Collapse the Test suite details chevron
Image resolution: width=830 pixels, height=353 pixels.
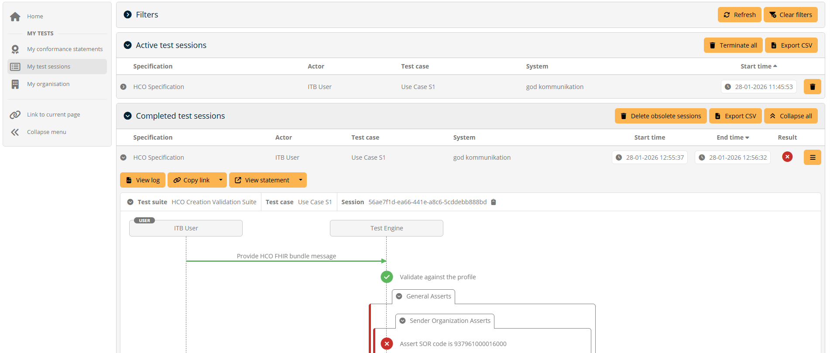pyautogui.click(x=130, y=202)
